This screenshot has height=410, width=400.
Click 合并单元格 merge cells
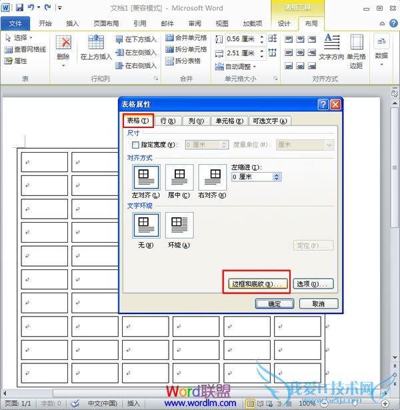(x=186, y=37)
